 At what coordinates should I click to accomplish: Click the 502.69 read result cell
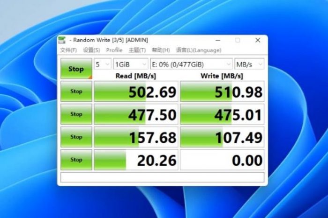(x=136, y=92)
